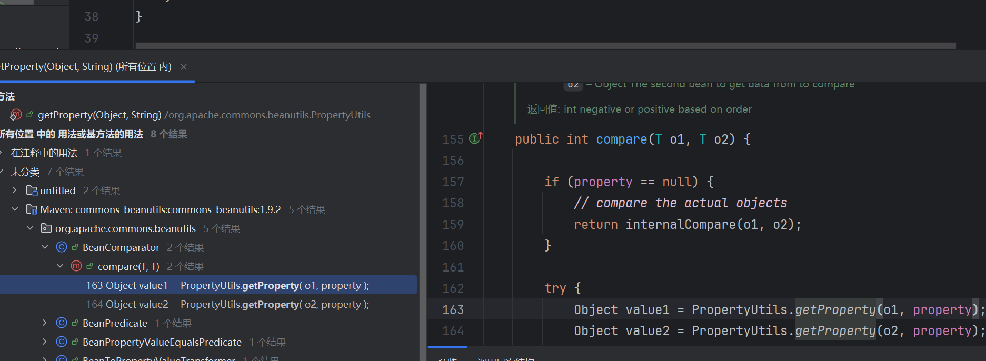986x361 pixels.
Task: Close the getProperty usages tab
Action: click(x=184, y=67)
